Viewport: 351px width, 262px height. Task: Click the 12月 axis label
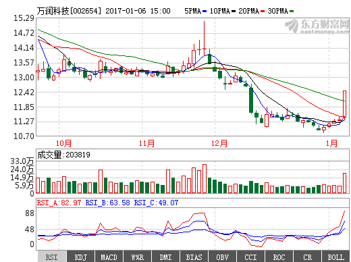(219, 143)
